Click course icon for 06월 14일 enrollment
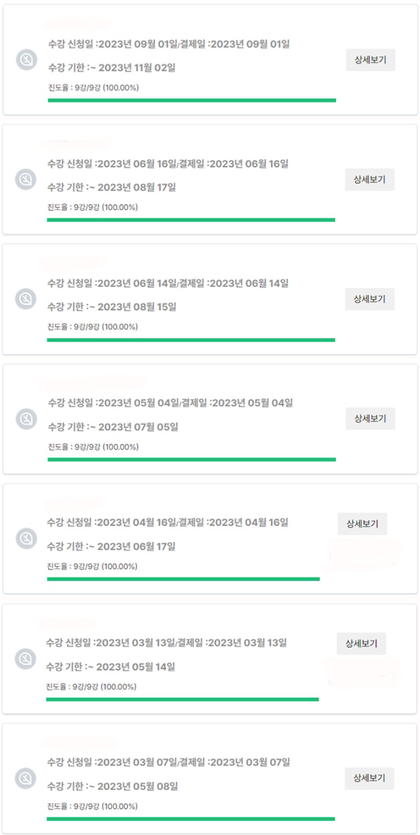Image resolution: width=420 pixels, height=835 pixels. (25, 299)
